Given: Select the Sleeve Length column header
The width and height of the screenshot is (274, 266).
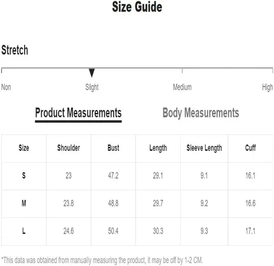Looking at the screenshot, I should pos(204,148).
